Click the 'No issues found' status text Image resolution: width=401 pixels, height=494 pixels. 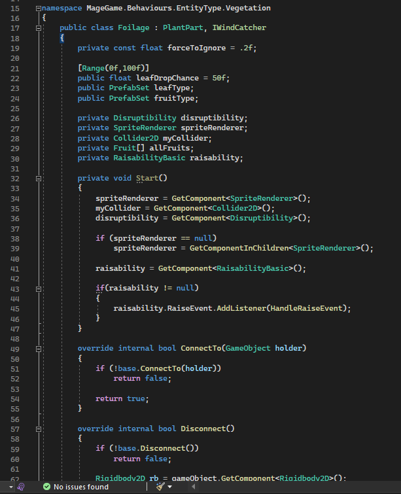(80, 487)
